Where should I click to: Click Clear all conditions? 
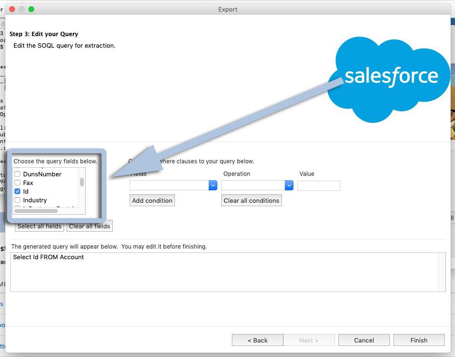[x=251, y=200]
